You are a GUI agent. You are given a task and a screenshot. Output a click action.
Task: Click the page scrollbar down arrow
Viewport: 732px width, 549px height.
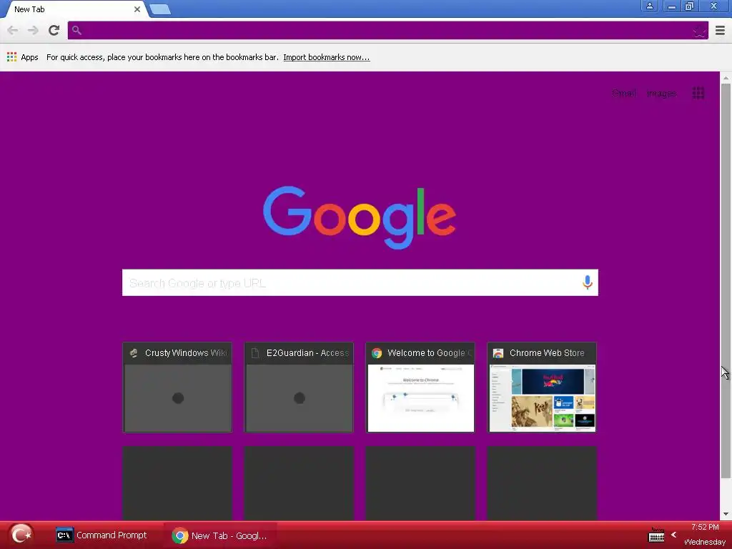tap(726, 514)
